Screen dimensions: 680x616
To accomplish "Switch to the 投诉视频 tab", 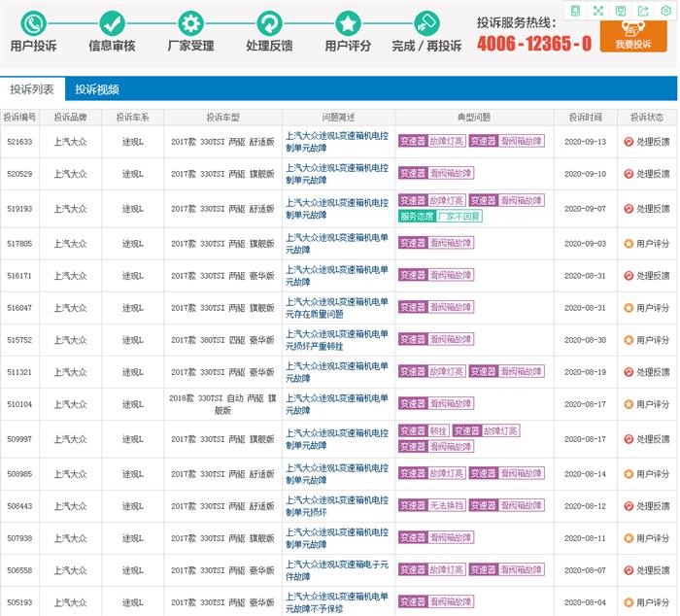I will (97, 89).
